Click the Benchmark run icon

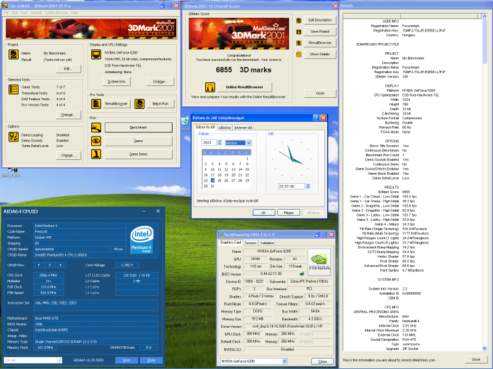(96, 127)
